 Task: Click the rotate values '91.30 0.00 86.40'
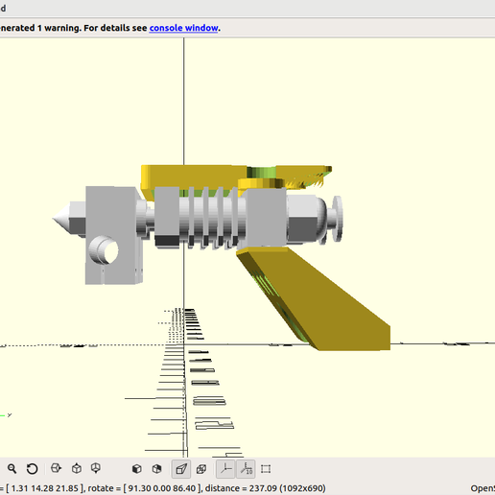(162, 488)
